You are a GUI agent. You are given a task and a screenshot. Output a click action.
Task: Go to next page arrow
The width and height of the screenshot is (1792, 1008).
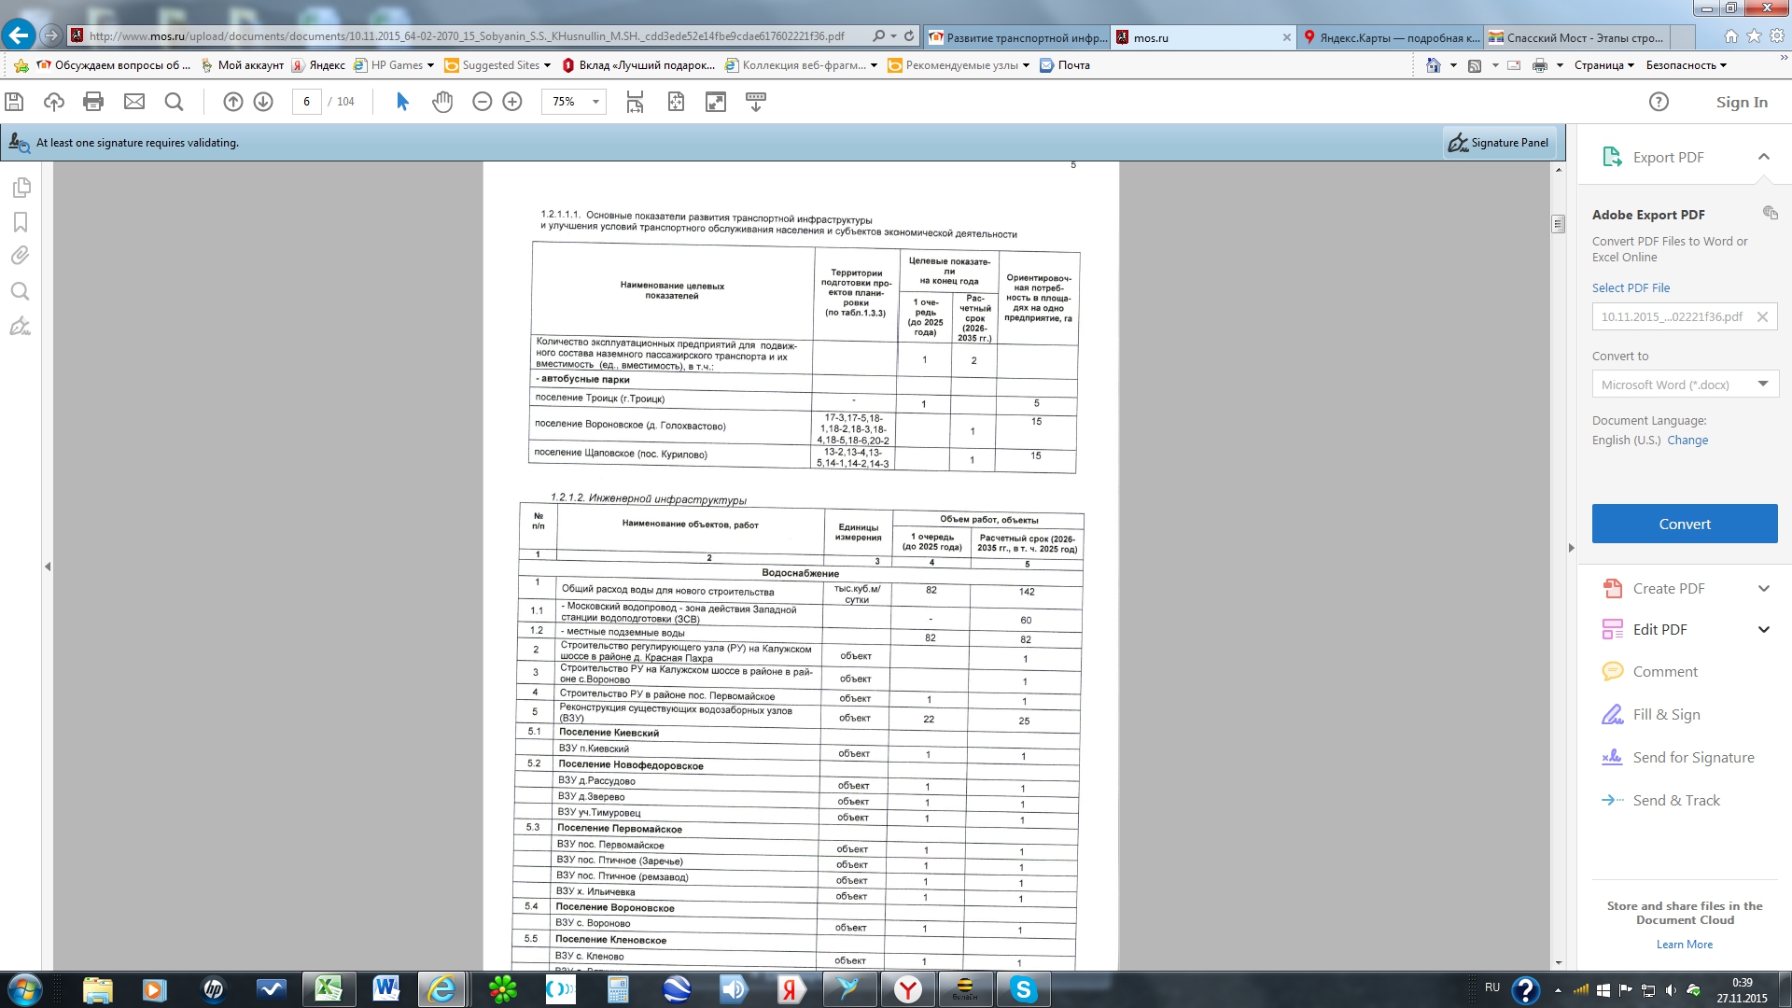pos(263,102)
